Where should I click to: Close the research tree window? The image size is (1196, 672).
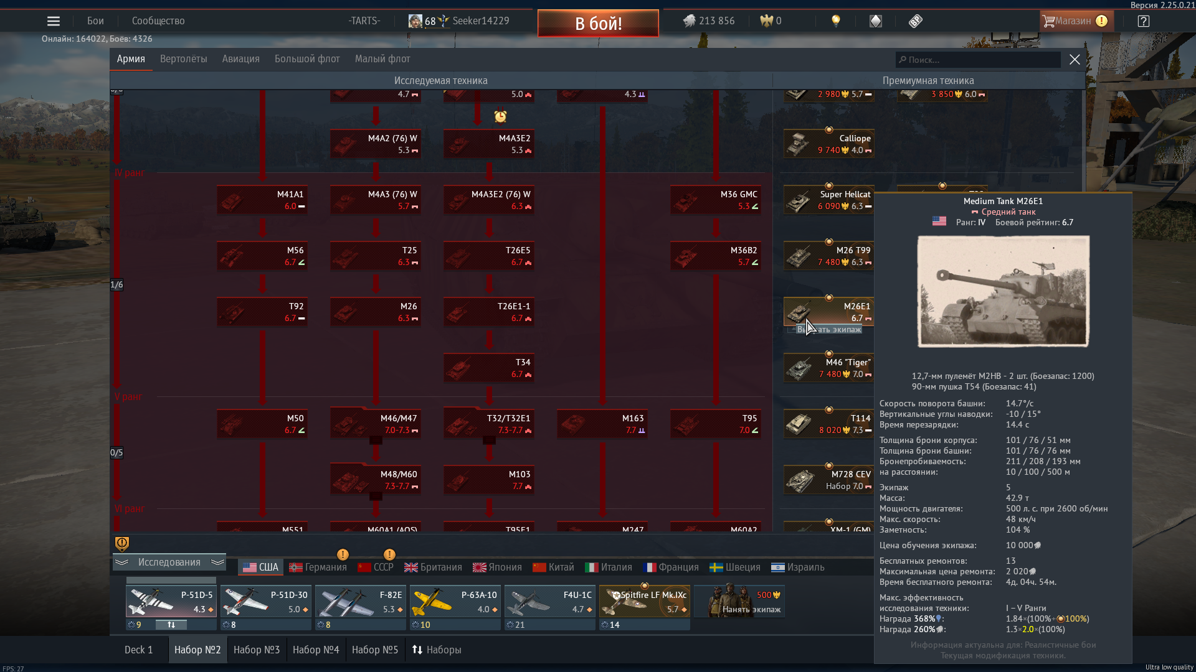[1075, 60]
